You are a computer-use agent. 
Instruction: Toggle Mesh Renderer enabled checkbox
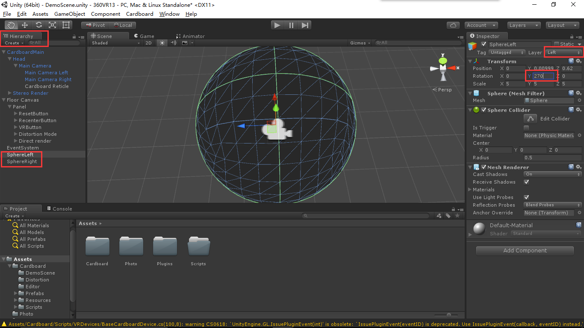(x=484, y=167)
